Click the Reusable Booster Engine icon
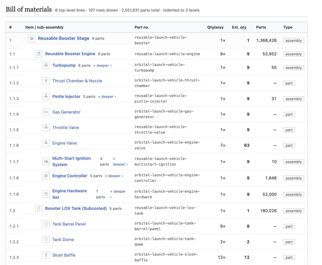Image resolution: width=322 pixels, height=265 pixels. pyautogui.click(x=39, y=54)
